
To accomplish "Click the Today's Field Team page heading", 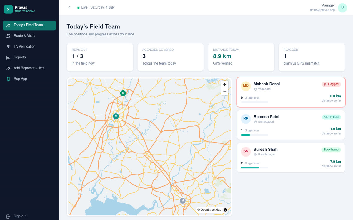I will tap(93, 27).
